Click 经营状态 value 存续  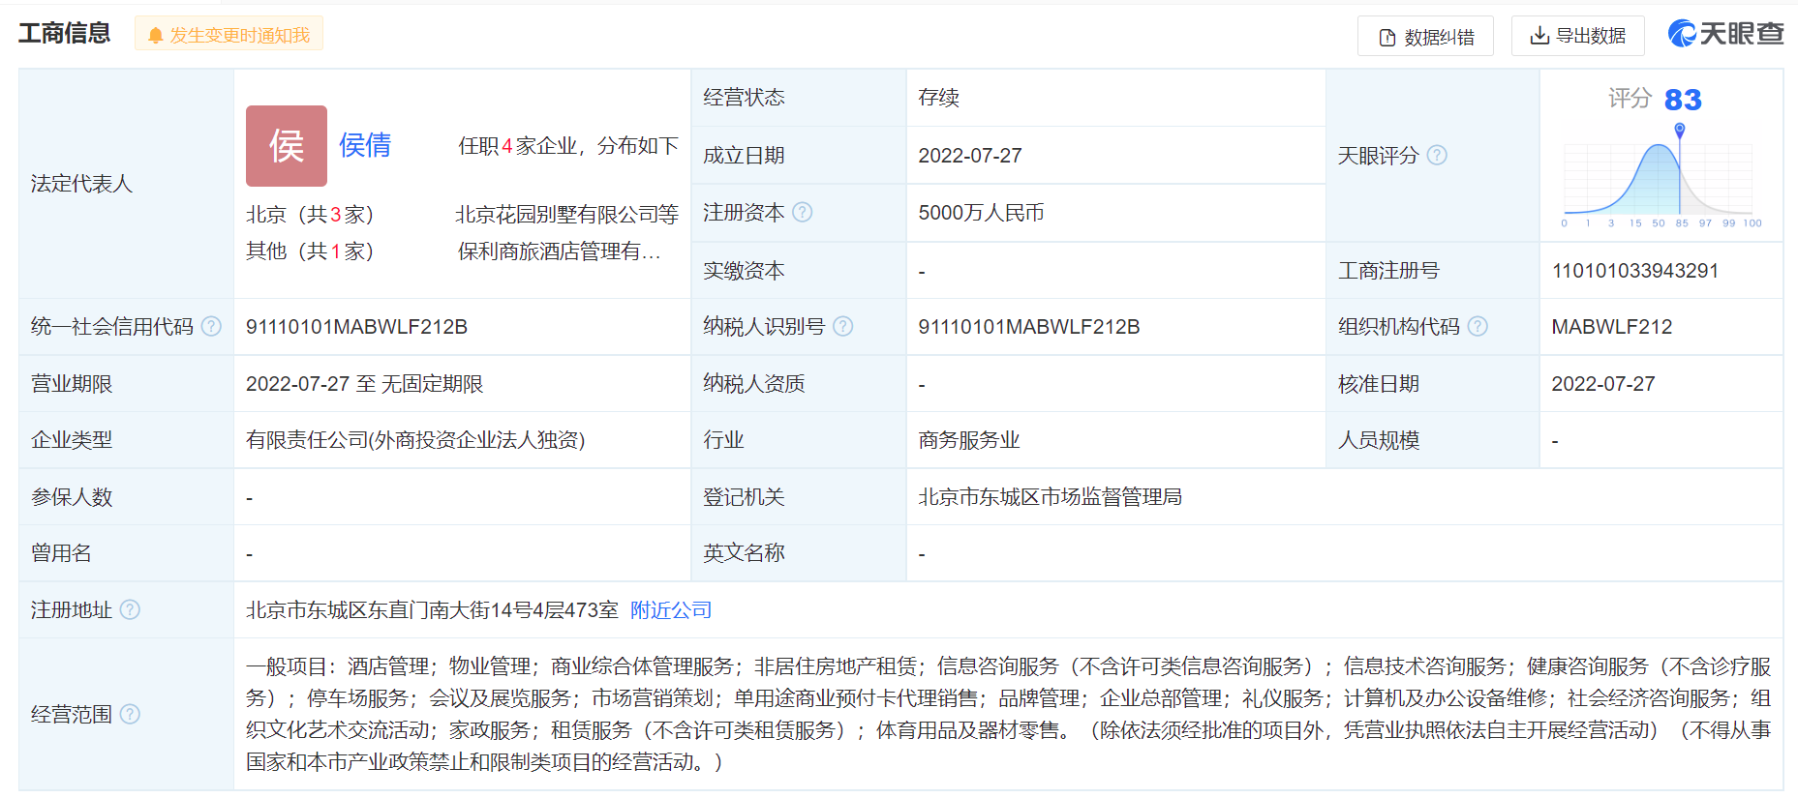(938, 98)
